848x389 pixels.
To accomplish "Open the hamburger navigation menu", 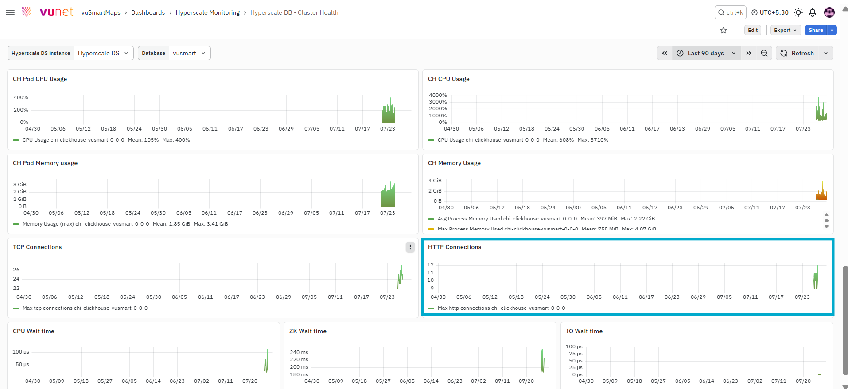I will tap(10, 12).
